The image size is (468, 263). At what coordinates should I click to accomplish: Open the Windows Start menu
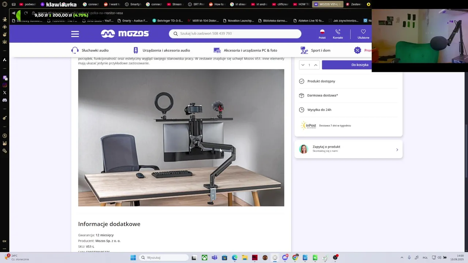coord(133,258)
